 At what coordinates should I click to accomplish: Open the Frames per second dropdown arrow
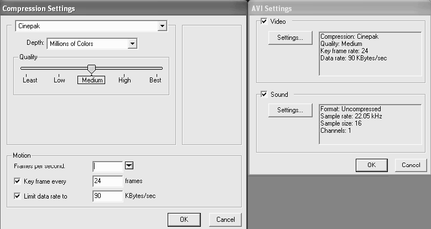pos(130,165)
